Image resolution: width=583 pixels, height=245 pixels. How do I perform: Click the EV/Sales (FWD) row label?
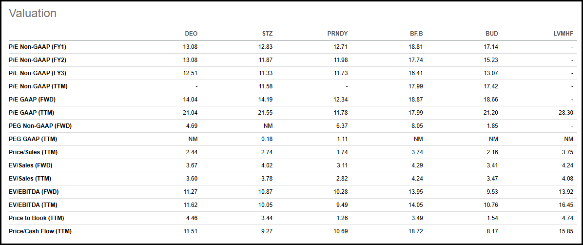click(30, 165)
